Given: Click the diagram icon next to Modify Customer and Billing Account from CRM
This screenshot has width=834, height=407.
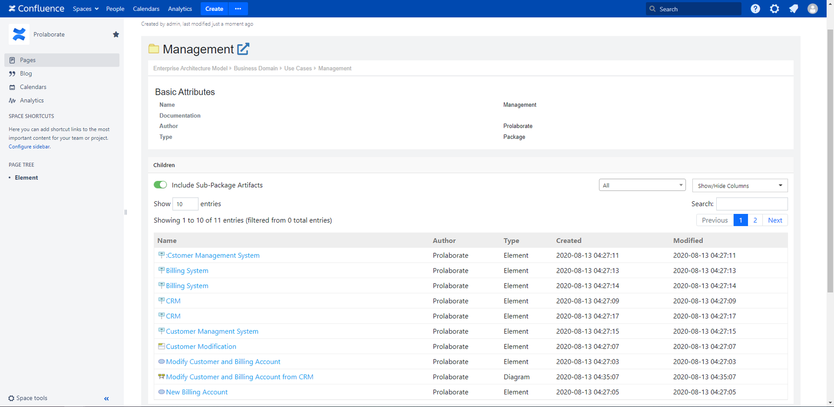Looking at the screenshot, I should pyautogui.click(x=161, y=376).
